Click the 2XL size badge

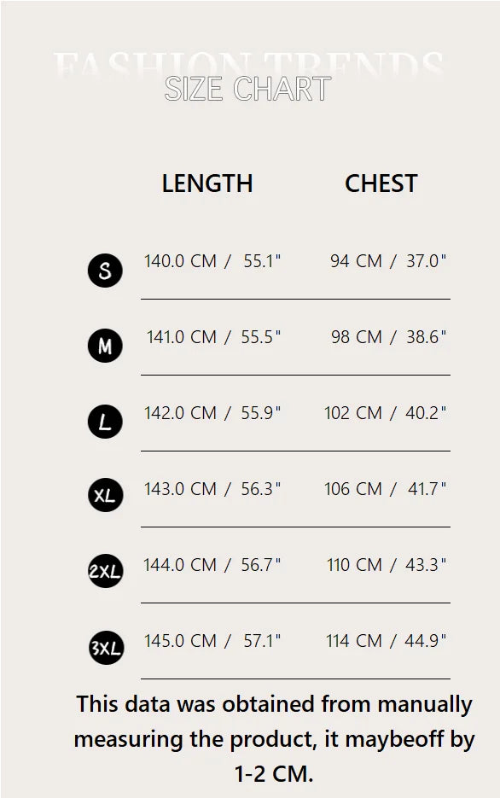coord(105,571)
